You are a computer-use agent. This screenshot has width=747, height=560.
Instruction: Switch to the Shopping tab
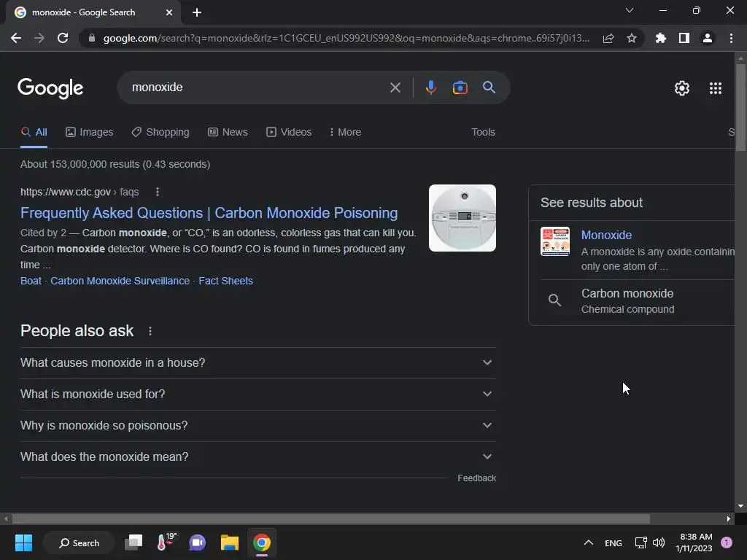[x=160, y=132]
